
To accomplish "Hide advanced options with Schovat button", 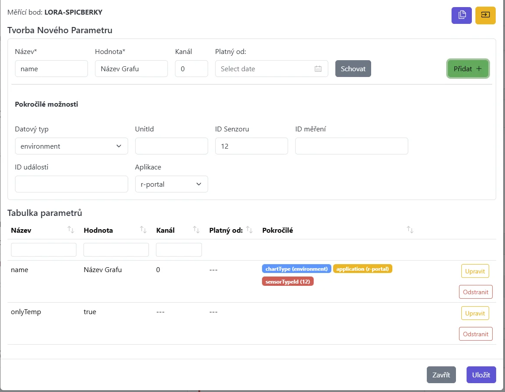I will coord(353,69).
